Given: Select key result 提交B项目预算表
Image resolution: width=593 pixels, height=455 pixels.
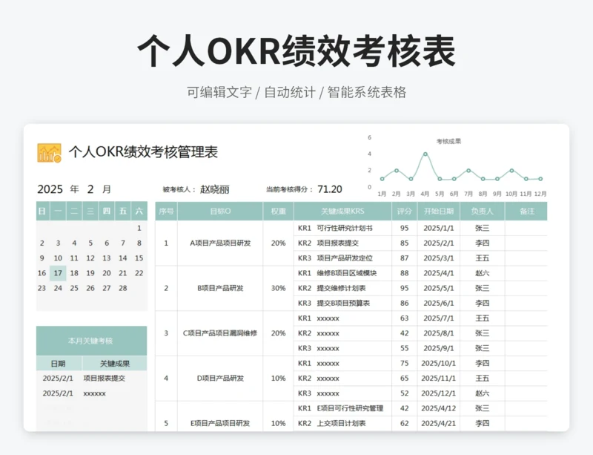Looking at the screenshot, I should (x=343, y=303).
